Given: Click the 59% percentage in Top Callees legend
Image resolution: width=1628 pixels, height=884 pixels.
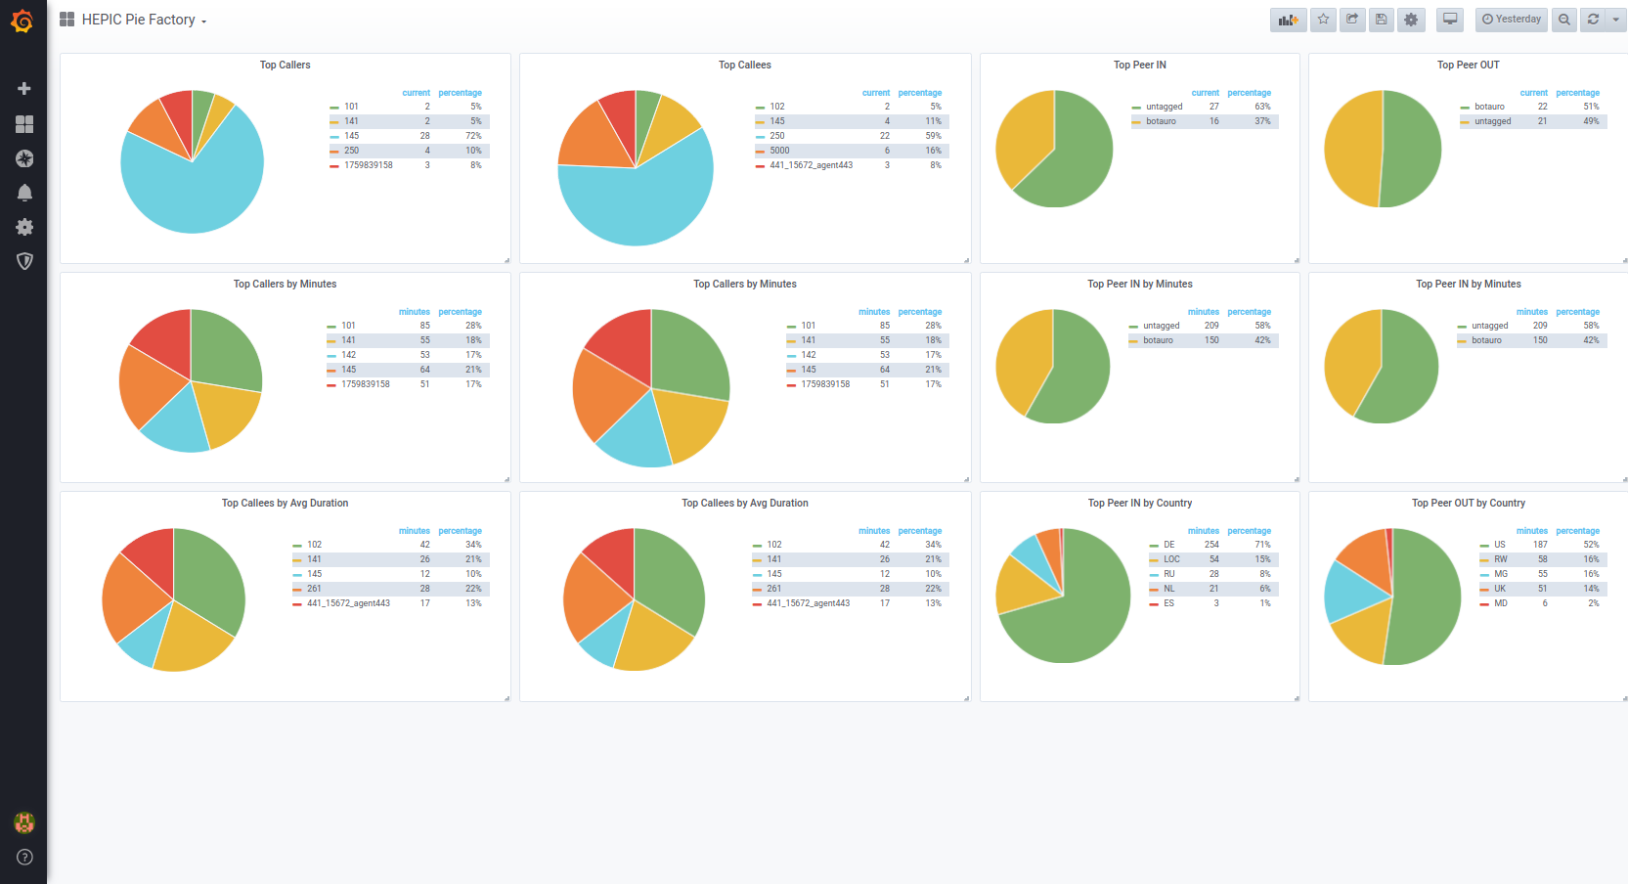Looking at the screenshot, I should [x=934, y=136].
